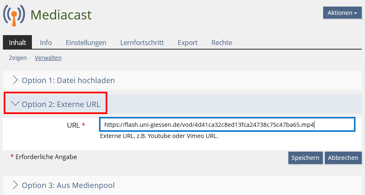The image size is (365, 195).
Task: Expand the chevron beside Option 1
Action: coord(15,80)
